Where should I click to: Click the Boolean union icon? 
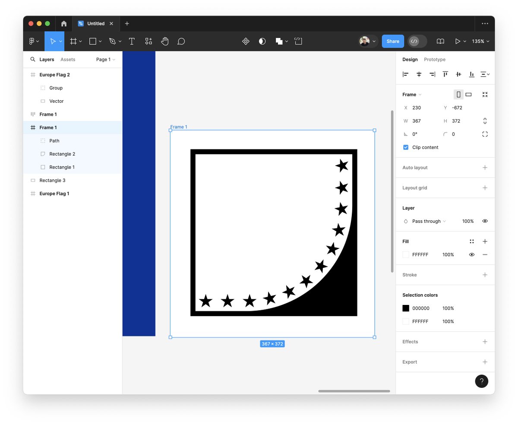point(279,41)
